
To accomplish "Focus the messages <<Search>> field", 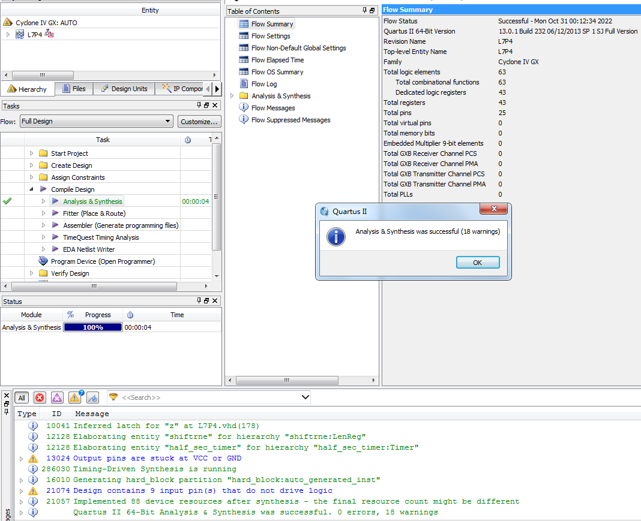I will [208, 397].
